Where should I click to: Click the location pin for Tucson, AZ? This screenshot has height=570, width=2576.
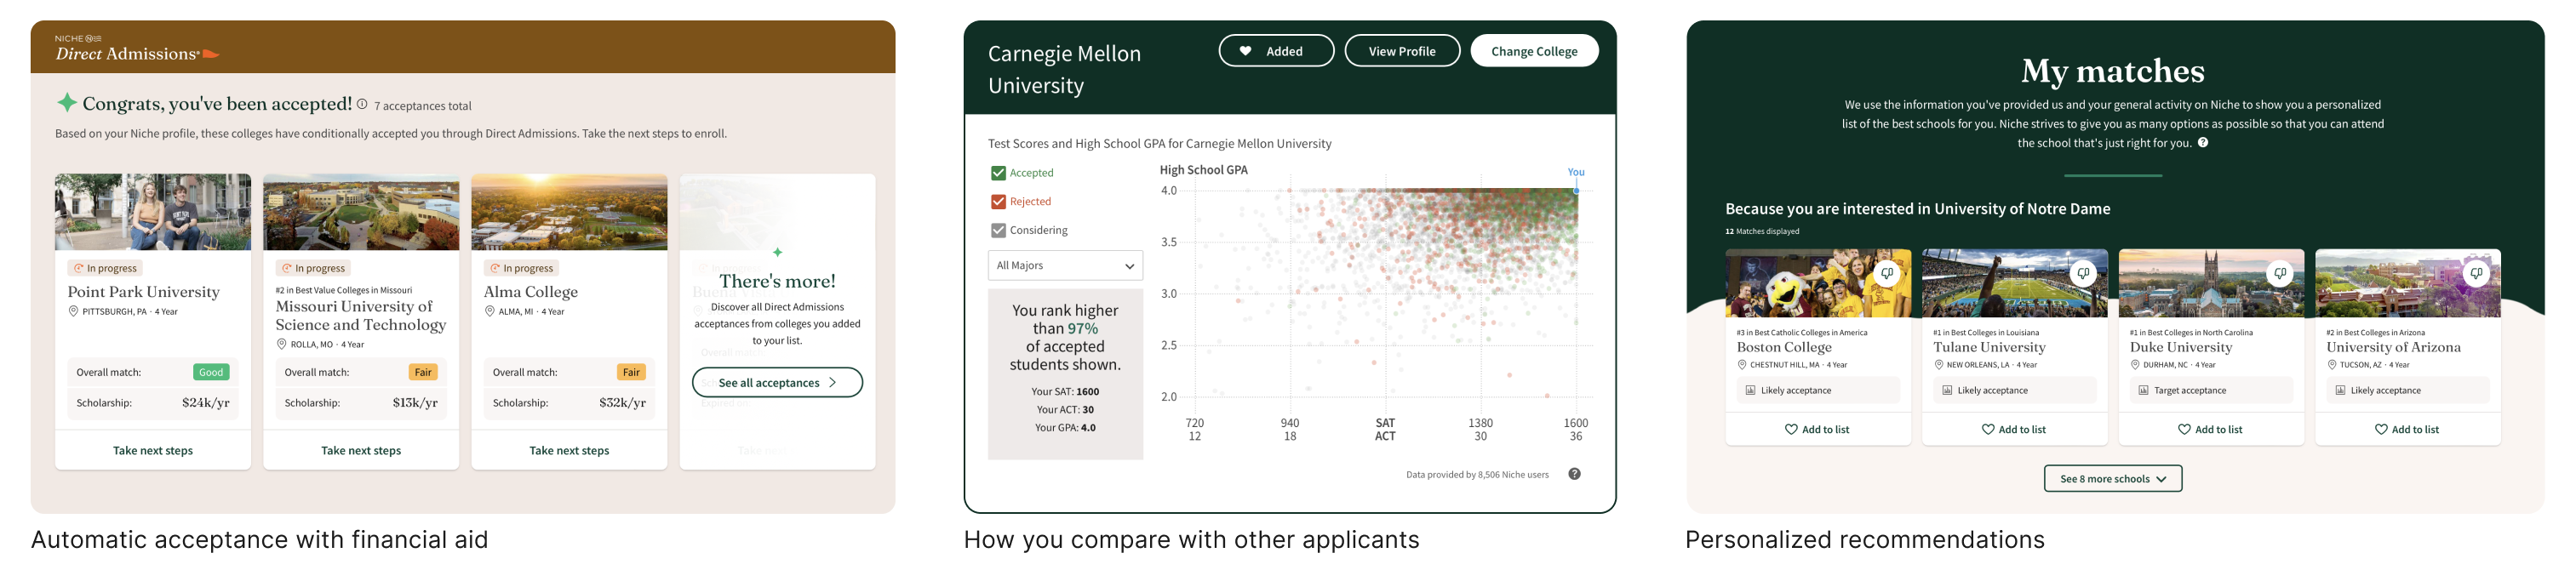point(2331,365)
